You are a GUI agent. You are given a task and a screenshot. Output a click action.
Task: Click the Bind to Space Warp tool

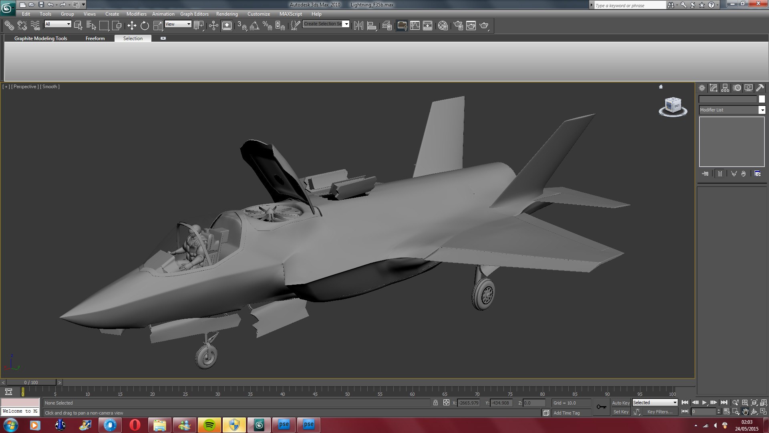35,26
